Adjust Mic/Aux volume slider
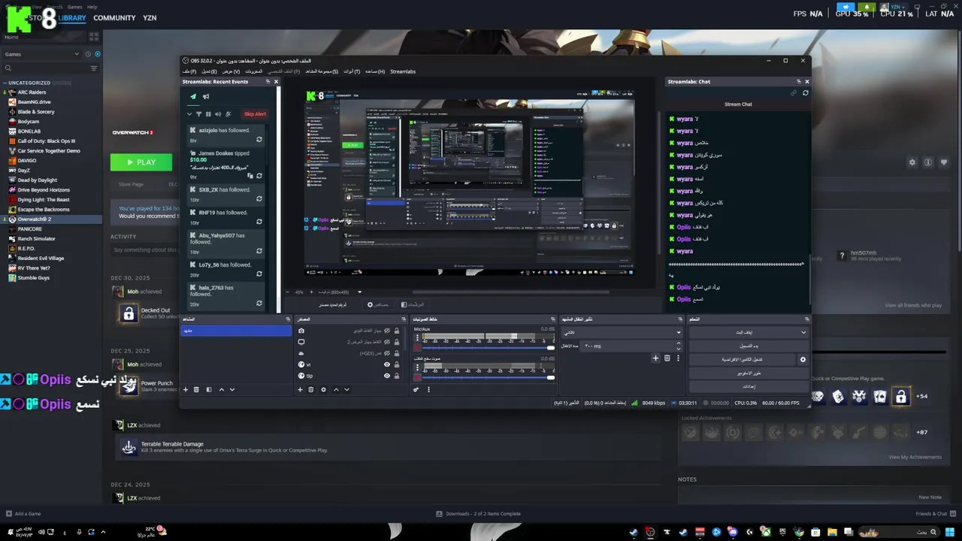The height and width of the screenshot is (541, 962). pyautogui.click(x=489, y=347)
